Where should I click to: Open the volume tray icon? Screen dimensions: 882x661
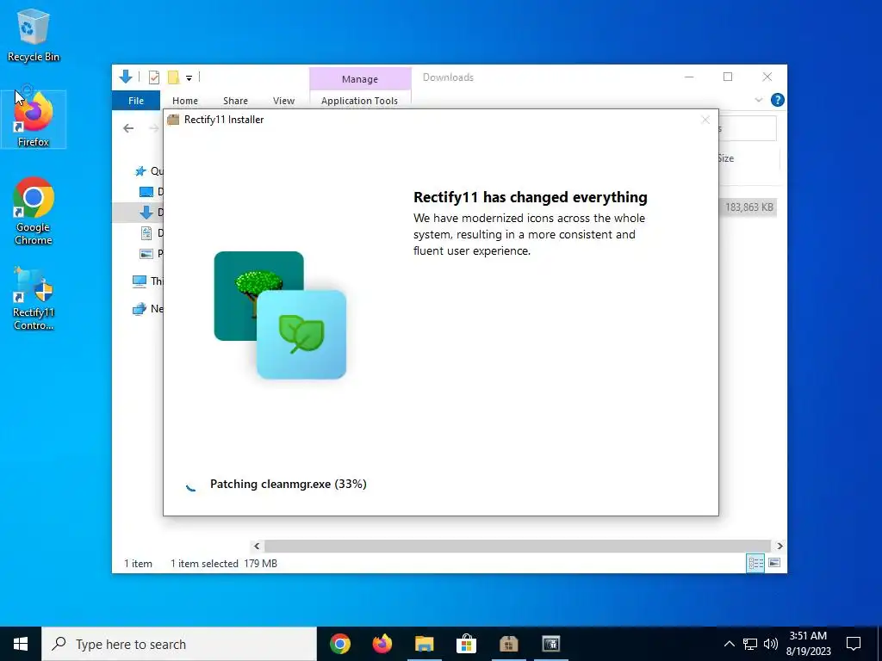tap(771, 644)
